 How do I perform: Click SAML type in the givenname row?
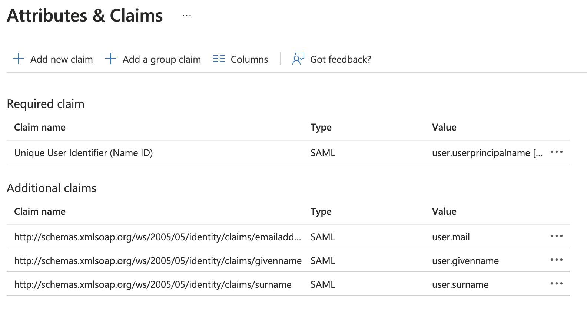click(x=323, y=261)
